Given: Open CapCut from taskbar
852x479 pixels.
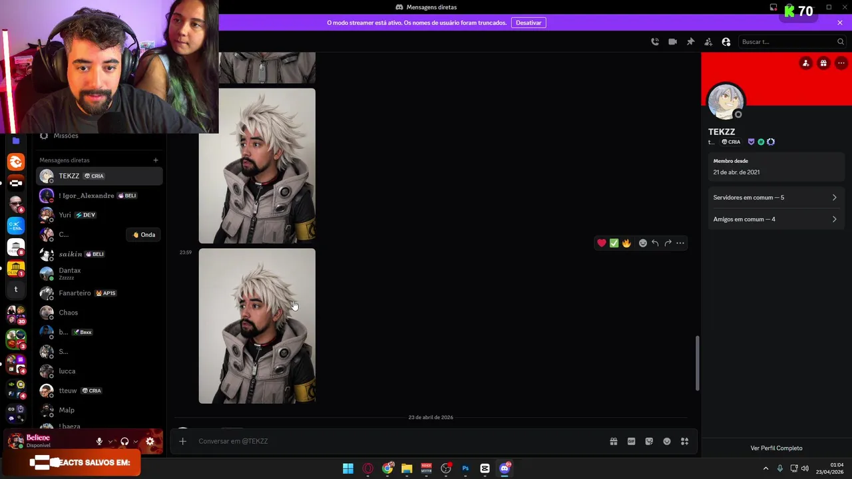Looking at the screenshot, I should (485, 468).
